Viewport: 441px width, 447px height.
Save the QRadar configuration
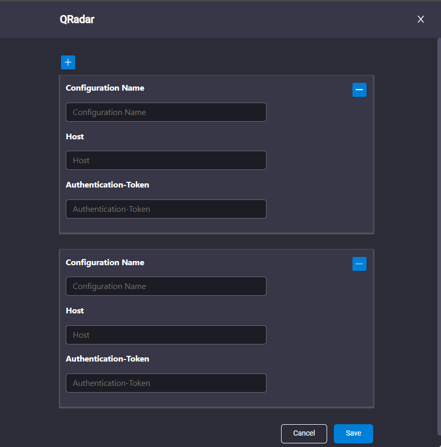tap(353, 434)
